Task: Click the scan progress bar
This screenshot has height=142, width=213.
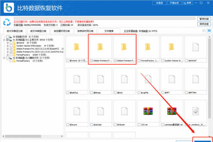Action: click(x=105, y=18)
